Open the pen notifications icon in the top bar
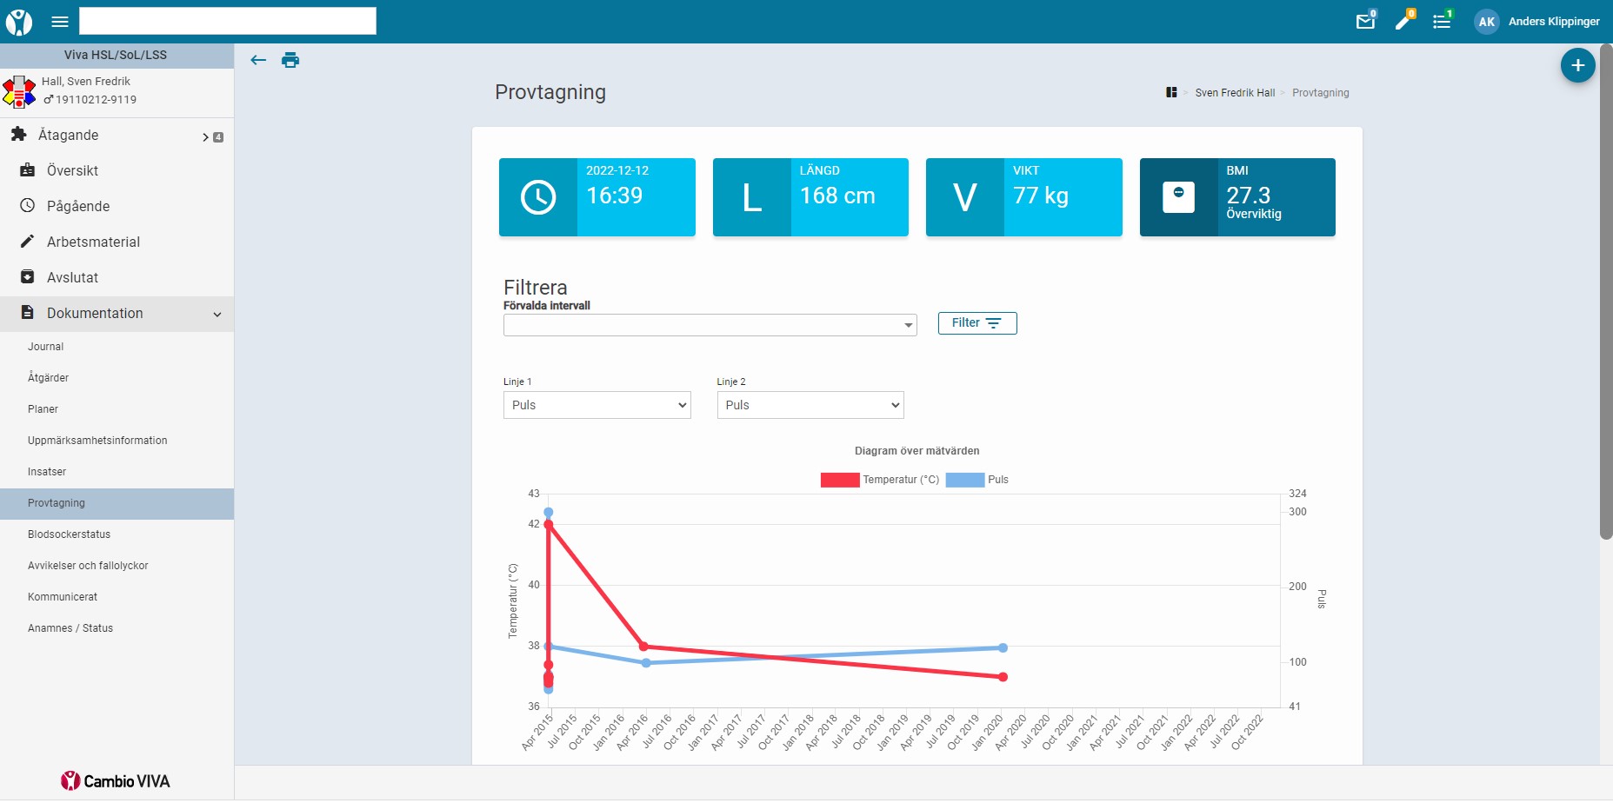 (x=1403, y=22)
